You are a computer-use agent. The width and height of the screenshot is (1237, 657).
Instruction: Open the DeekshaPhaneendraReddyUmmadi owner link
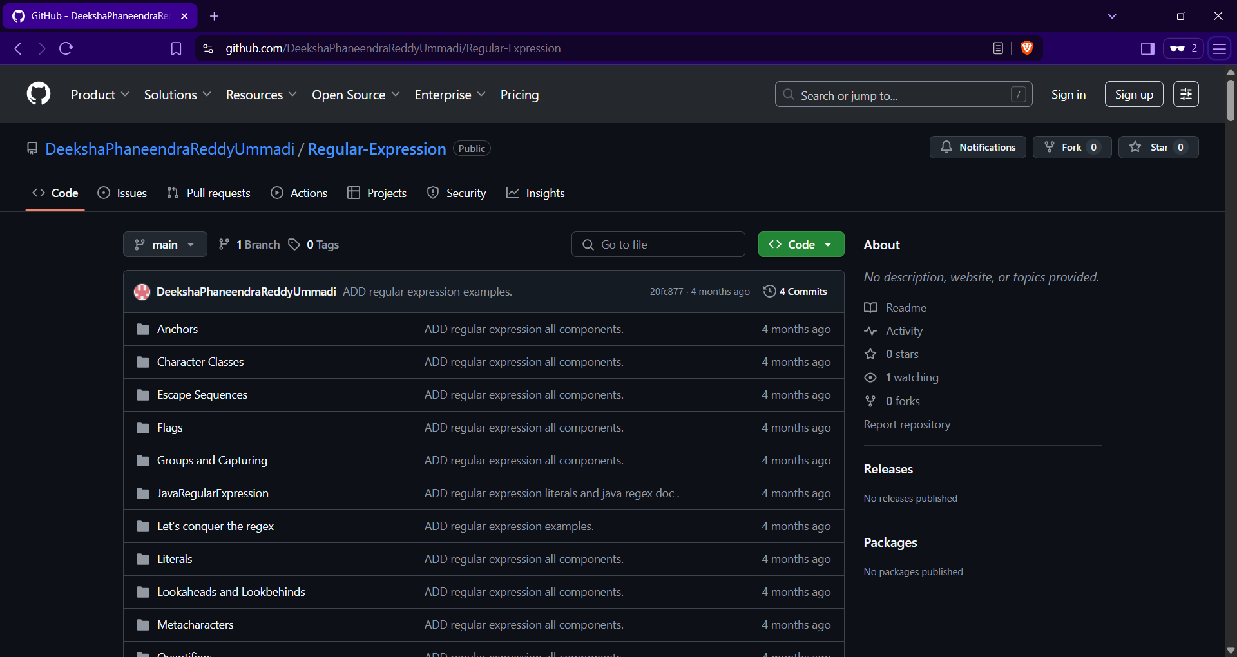click(x=170, y=149)
